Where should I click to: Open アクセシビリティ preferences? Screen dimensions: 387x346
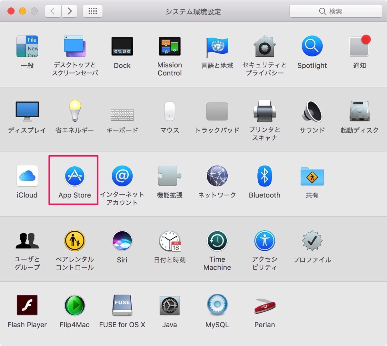tap(264, 241)
